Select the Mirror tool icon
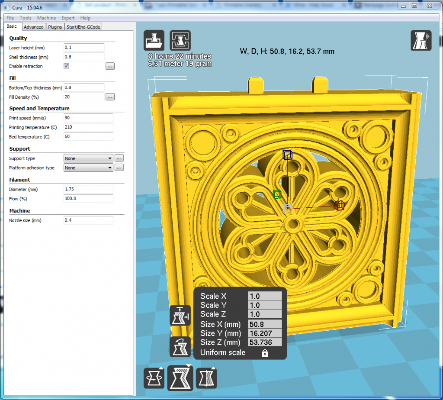 [x=206, y=377]
